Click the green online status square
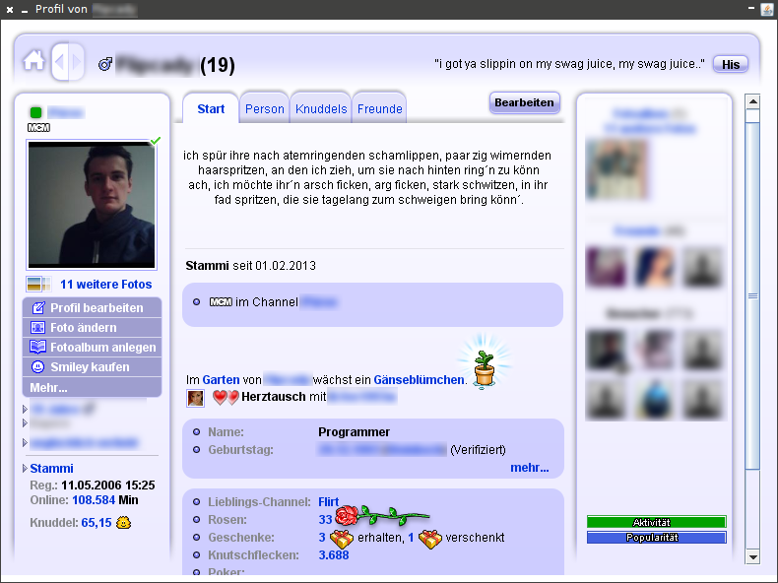Viewport: 778px width, 583px height. (35, 112)
